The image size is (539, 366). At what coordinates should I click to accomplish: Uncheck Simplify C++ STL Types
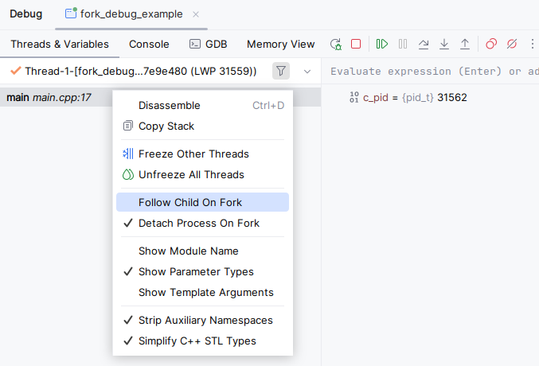click(x=197, y=341)
